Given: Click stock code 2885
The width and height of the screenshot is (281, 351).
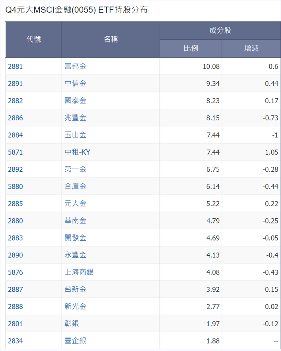Looking at the screenshot, I should (15, 204).
